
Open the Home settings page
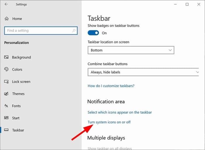point(17,19)
